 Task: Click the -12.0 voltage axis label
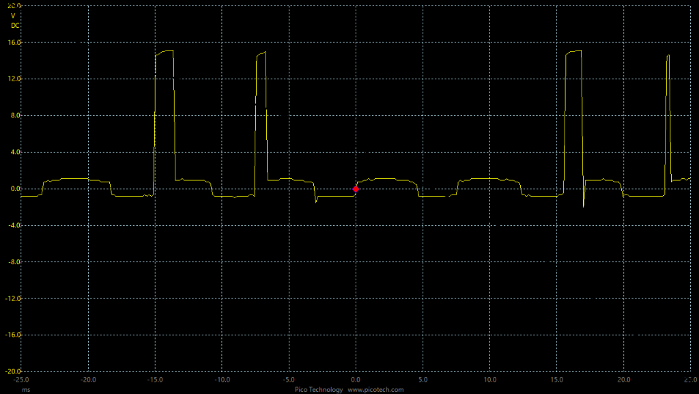click(13, 298)
